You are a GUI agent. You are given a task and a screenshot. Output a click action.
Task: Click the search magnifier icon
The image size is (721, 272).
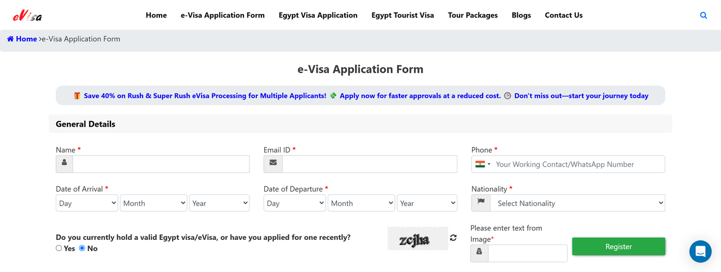coord(704,16)
